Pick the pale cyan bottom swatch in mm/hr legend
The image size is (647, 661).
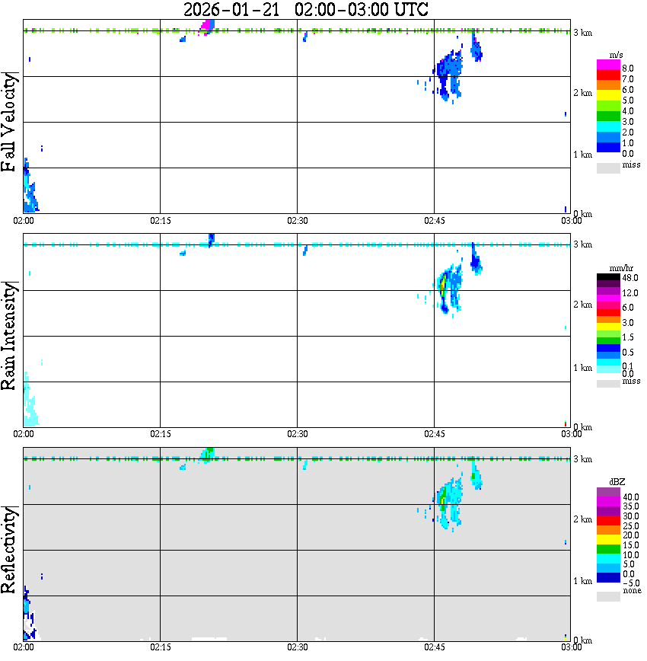(608, 369)
